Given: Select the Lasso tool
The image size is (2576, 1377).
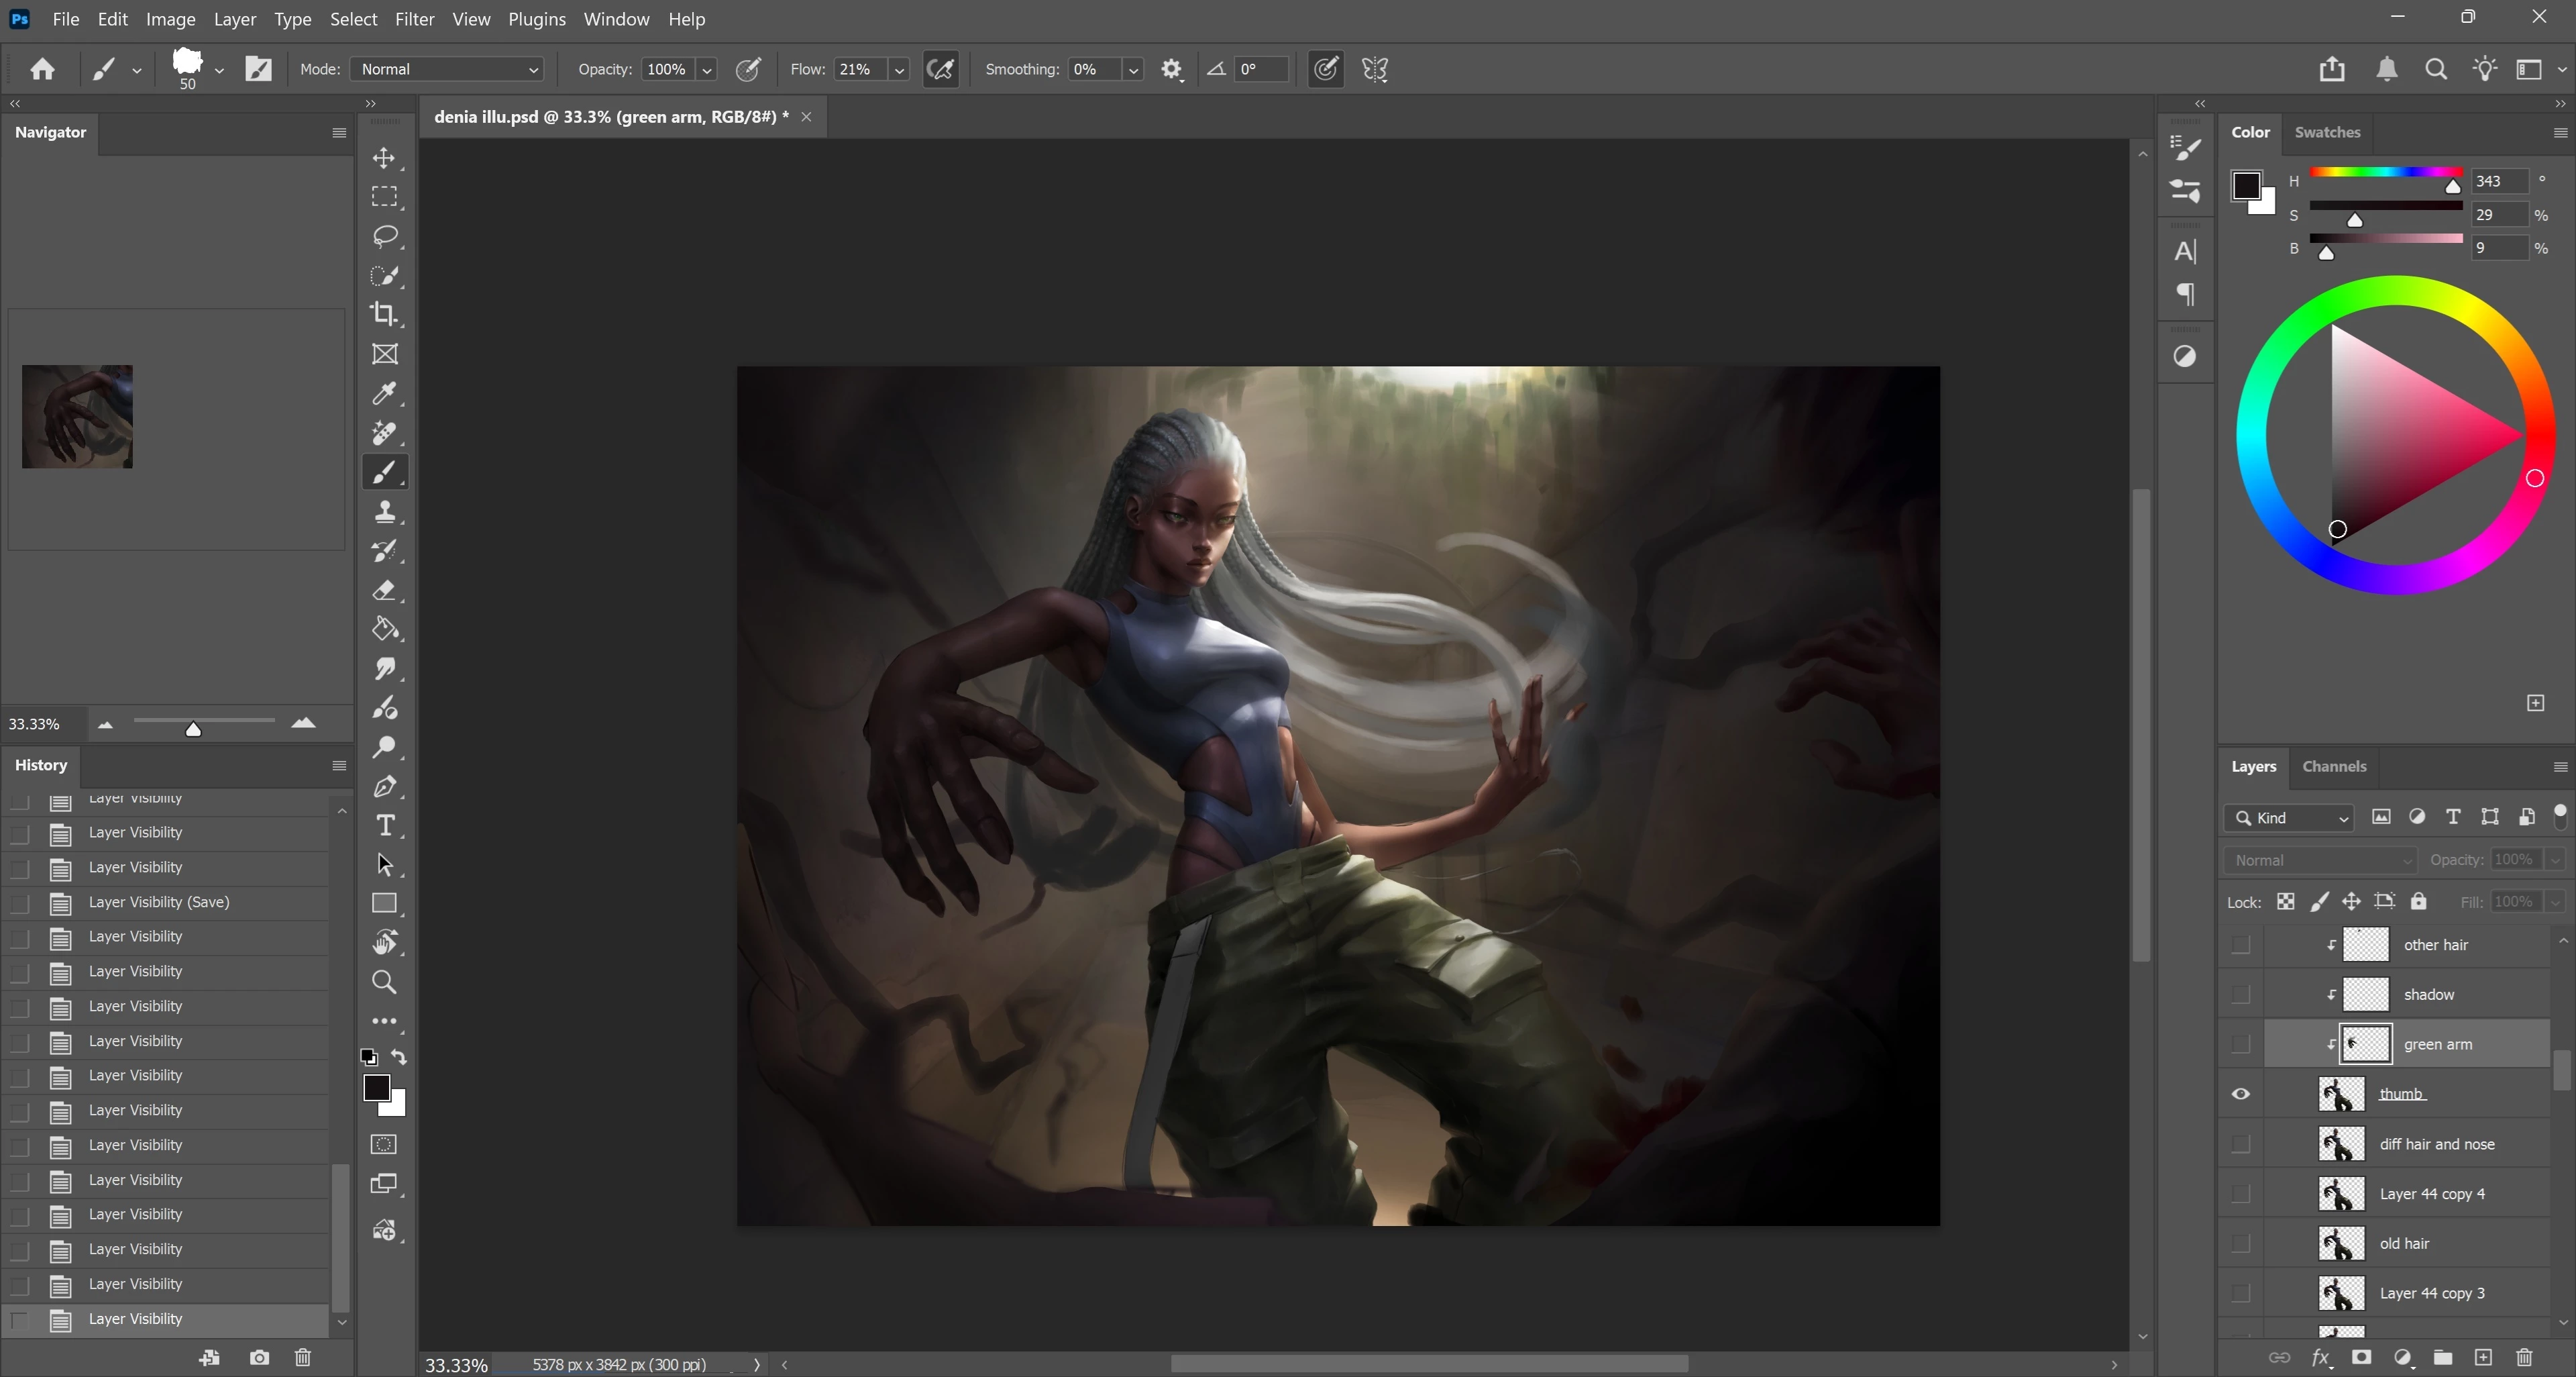Looking at the screenshot, I should [x=384, y=236].
